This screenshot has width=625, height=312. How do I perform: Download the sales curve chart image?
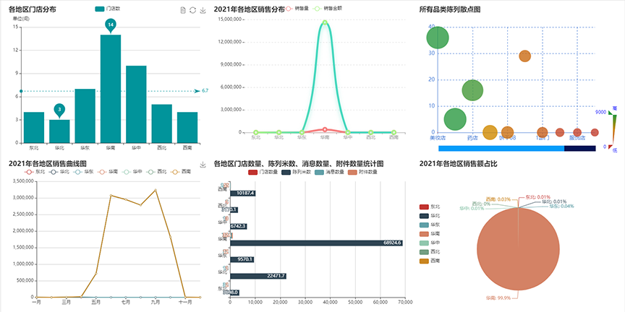click(203, 165)
